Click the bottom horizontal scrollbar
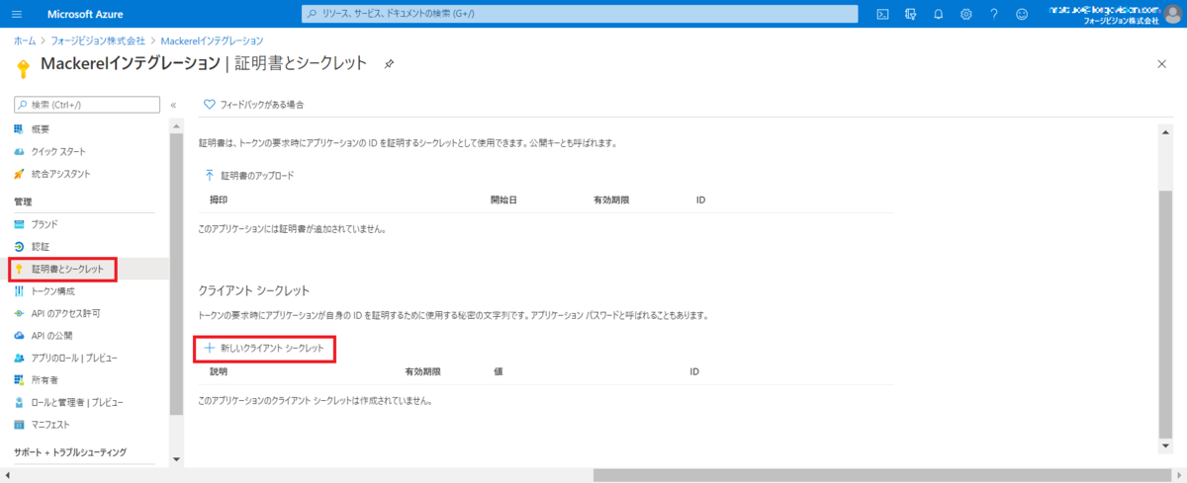The height and width of the screenshot is (483, 1187). (882, 475)
